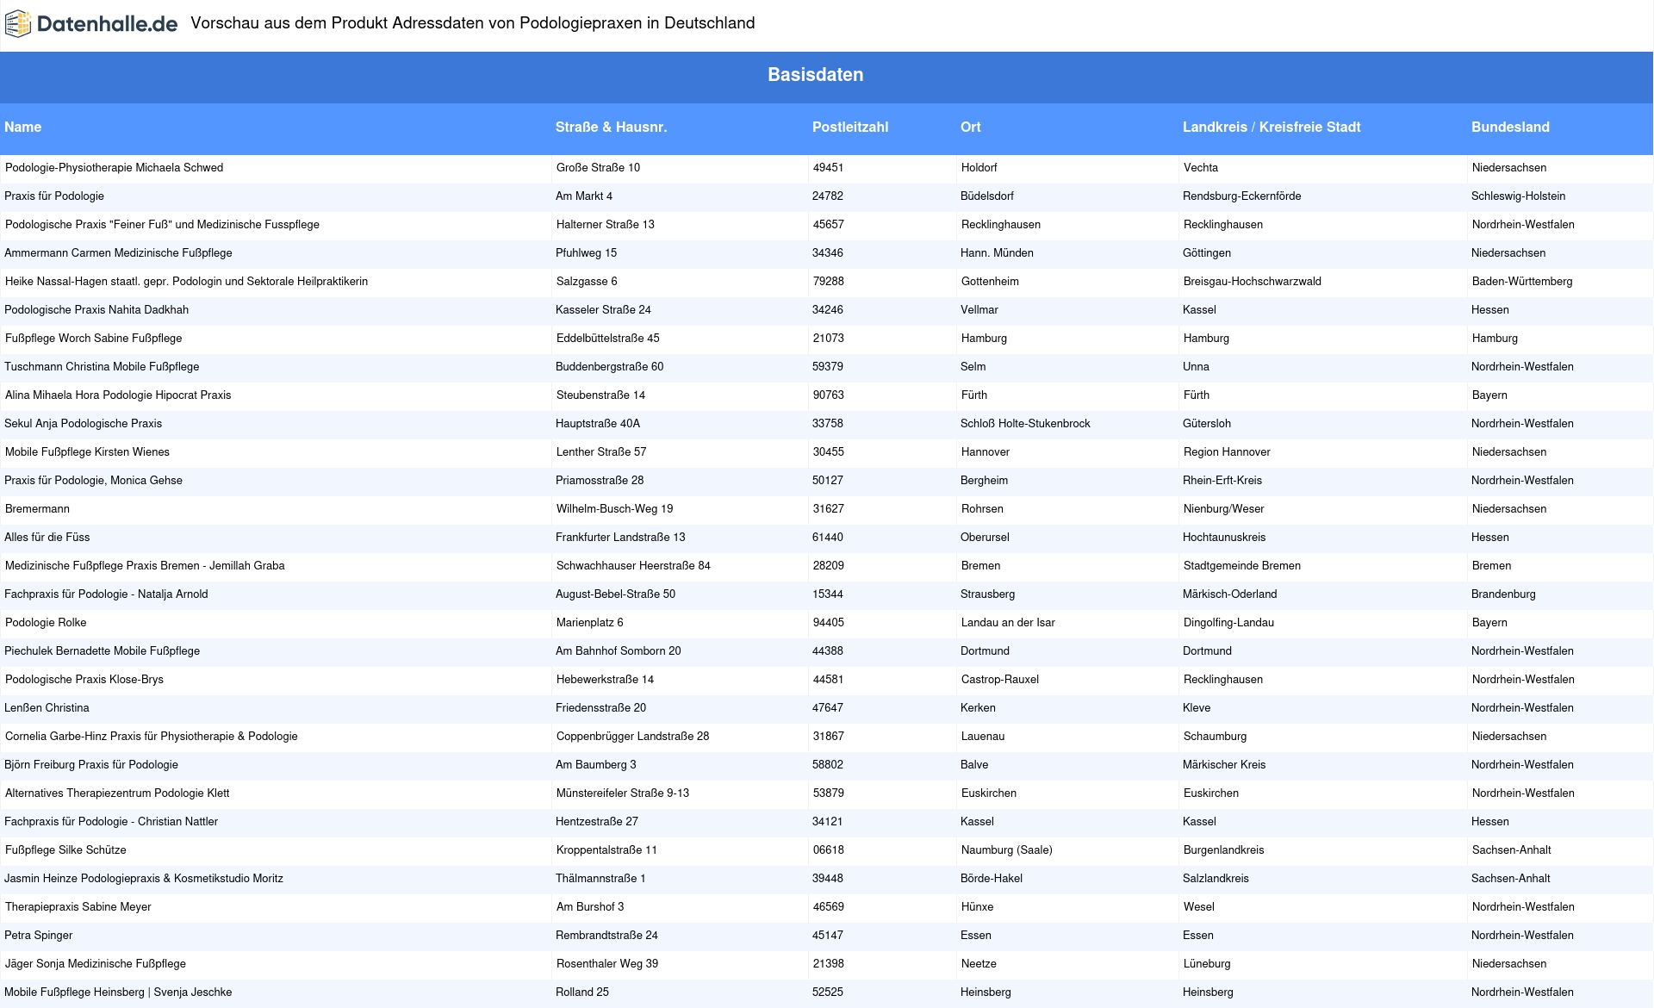Click Podologische Praxis "Feiner Fuß" entry
Screen dimensions: 1654x1008
click(x=162, y=225)
